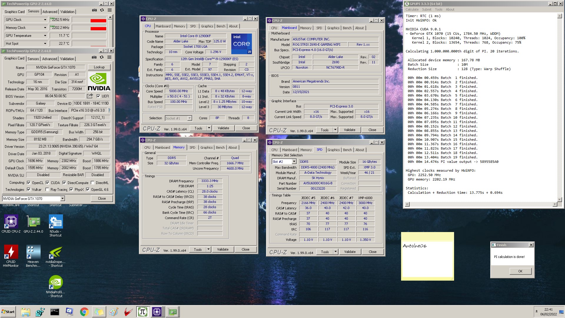The image size is (565, 318).
Task: Open GPU-Z hamburger menu in front window
Action: tap(109, 57)
